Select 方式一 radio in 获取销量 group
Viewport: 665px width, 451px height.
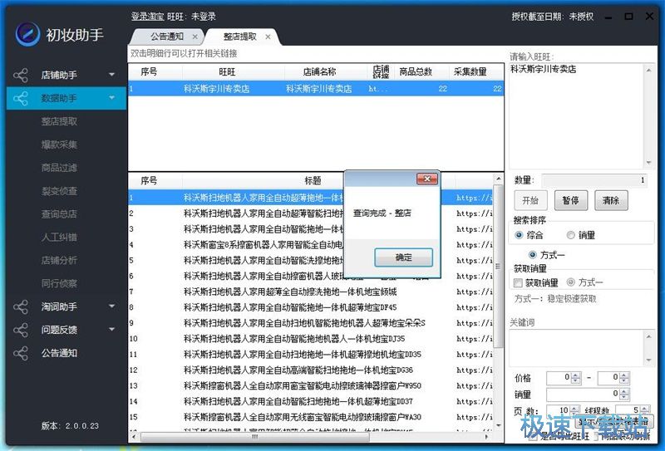571,282
